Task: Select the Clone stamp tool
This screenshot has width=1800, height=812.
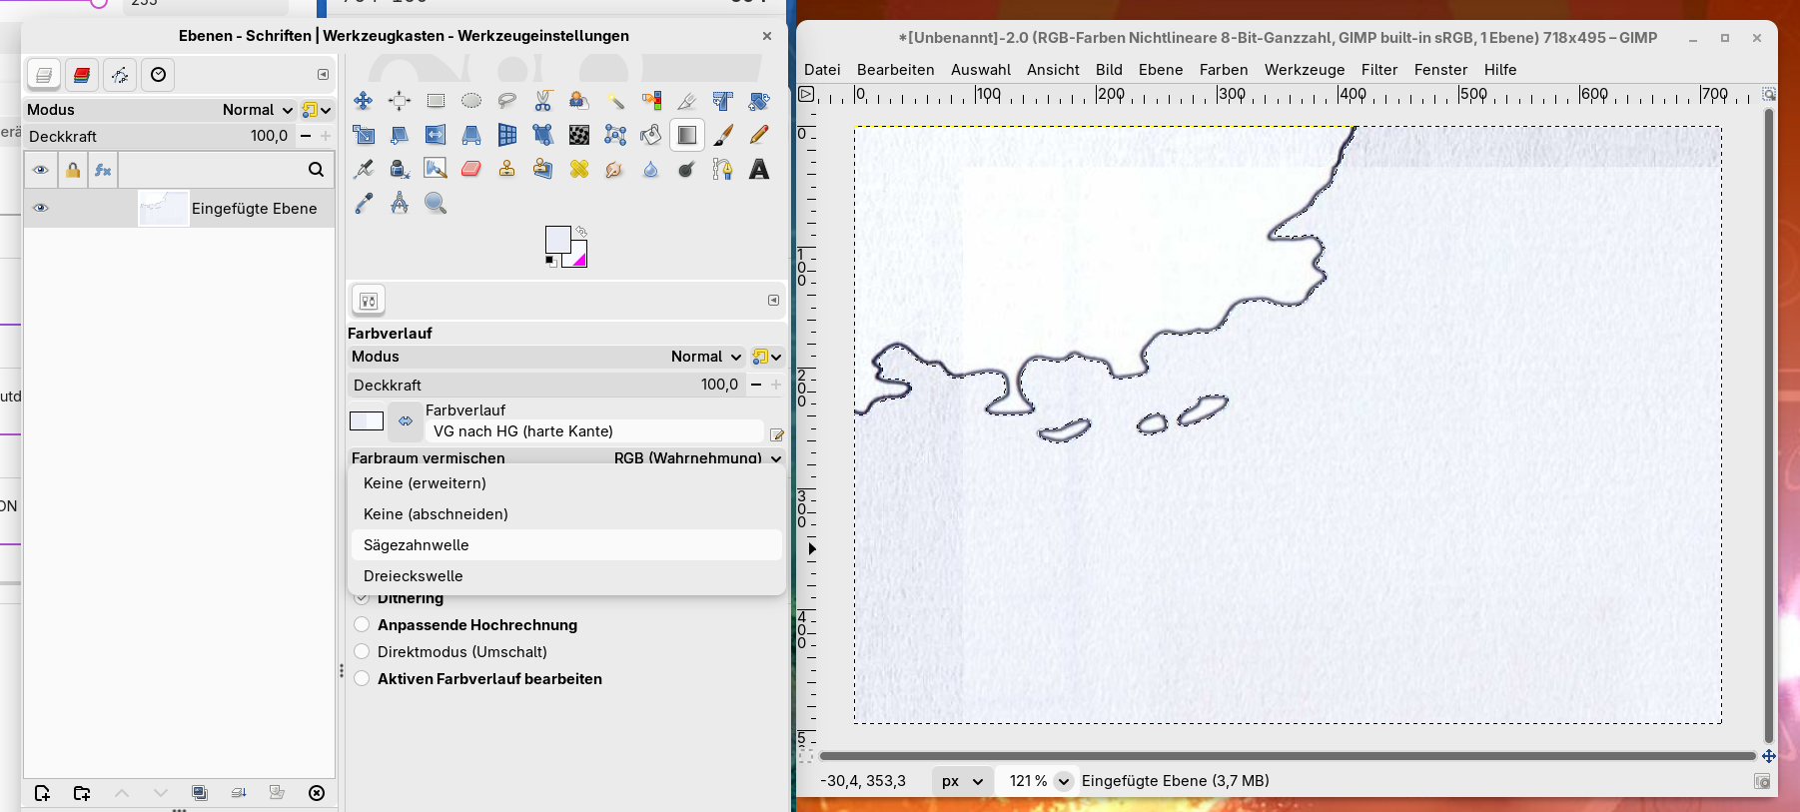Action: pyautogui.click(x=507, y=169)
